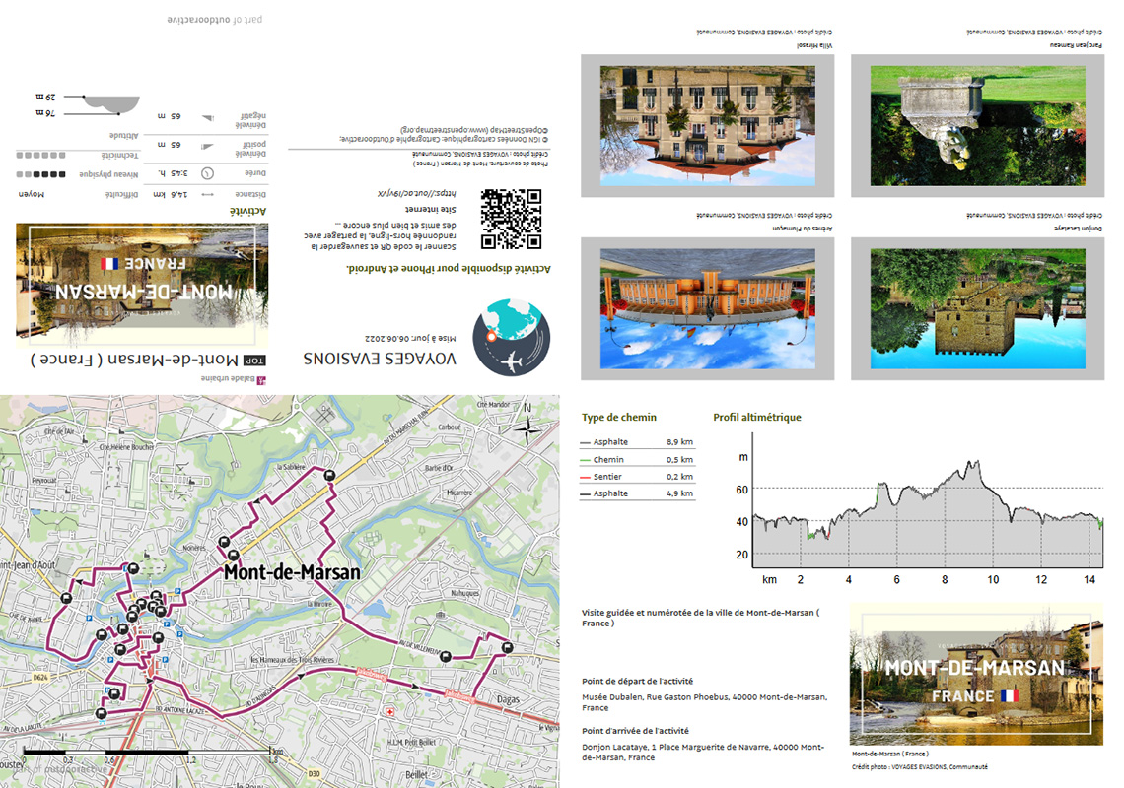Screen dimensions: 1124x788
Task: Open the Villa Mirasol photo
Action: (708, 126)
